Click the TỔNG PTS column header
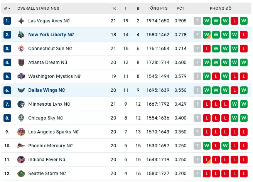 coord(158,8)
